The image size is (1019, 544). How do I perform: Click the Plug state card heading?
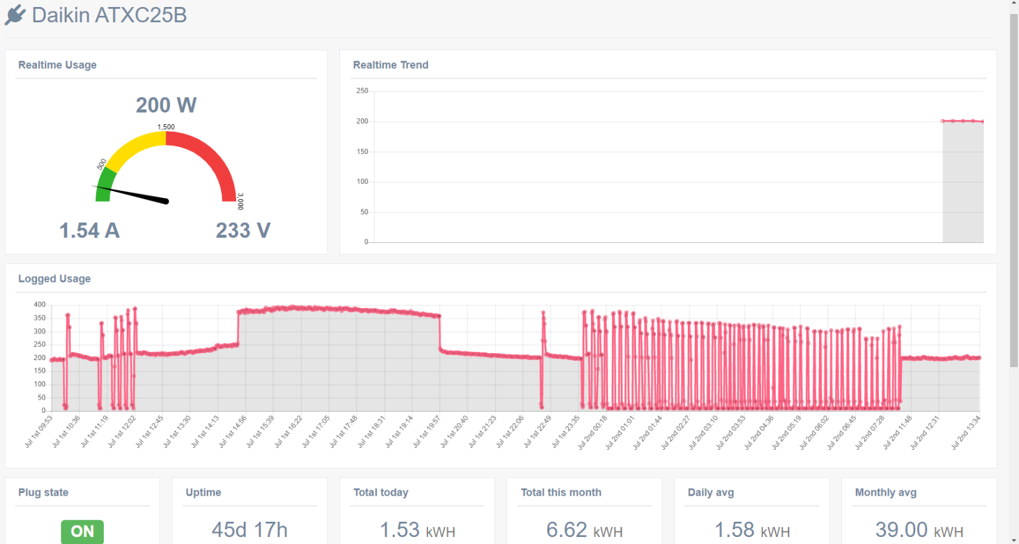(43, 492)
